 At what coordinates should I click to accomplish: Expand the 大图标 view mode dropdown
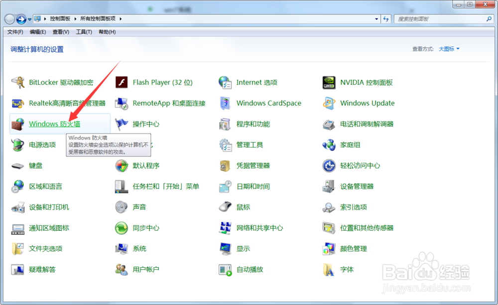(x=449, y=49)
